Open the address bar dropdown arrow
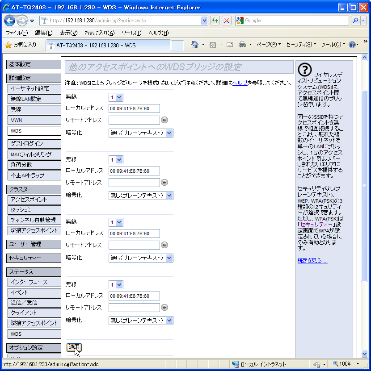This screenshot has width=371, height=371. coord(204,21)
